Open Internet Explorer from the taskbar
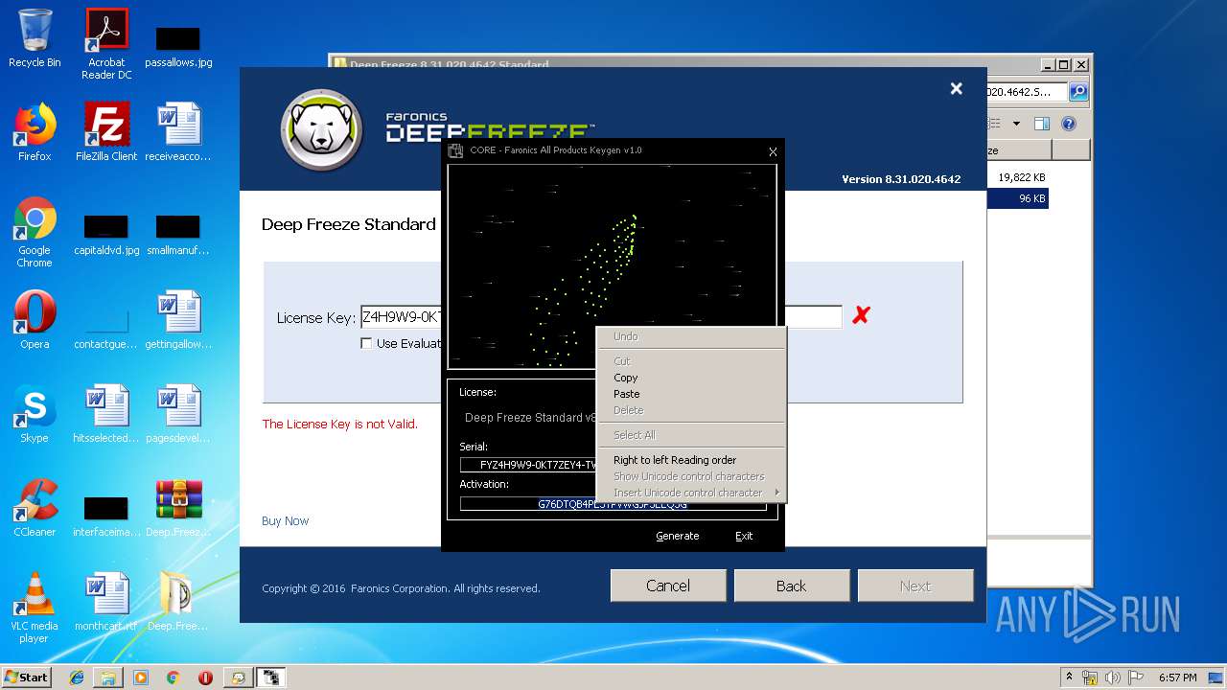 [x=77, y=678]
